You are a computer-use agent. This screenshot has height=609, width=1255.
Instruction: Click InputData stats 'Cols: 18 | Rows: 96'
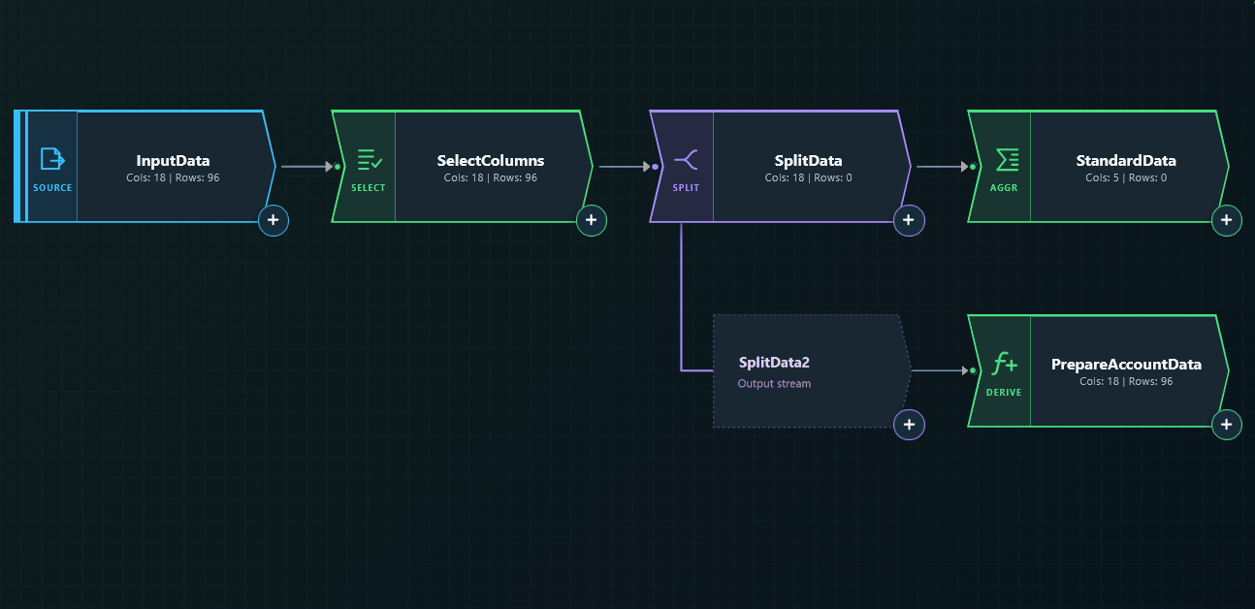(173, 177)
